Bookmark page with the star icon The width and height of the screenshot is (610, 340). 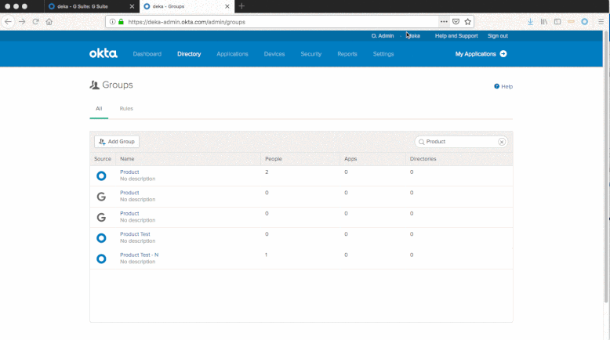[468, 22]
